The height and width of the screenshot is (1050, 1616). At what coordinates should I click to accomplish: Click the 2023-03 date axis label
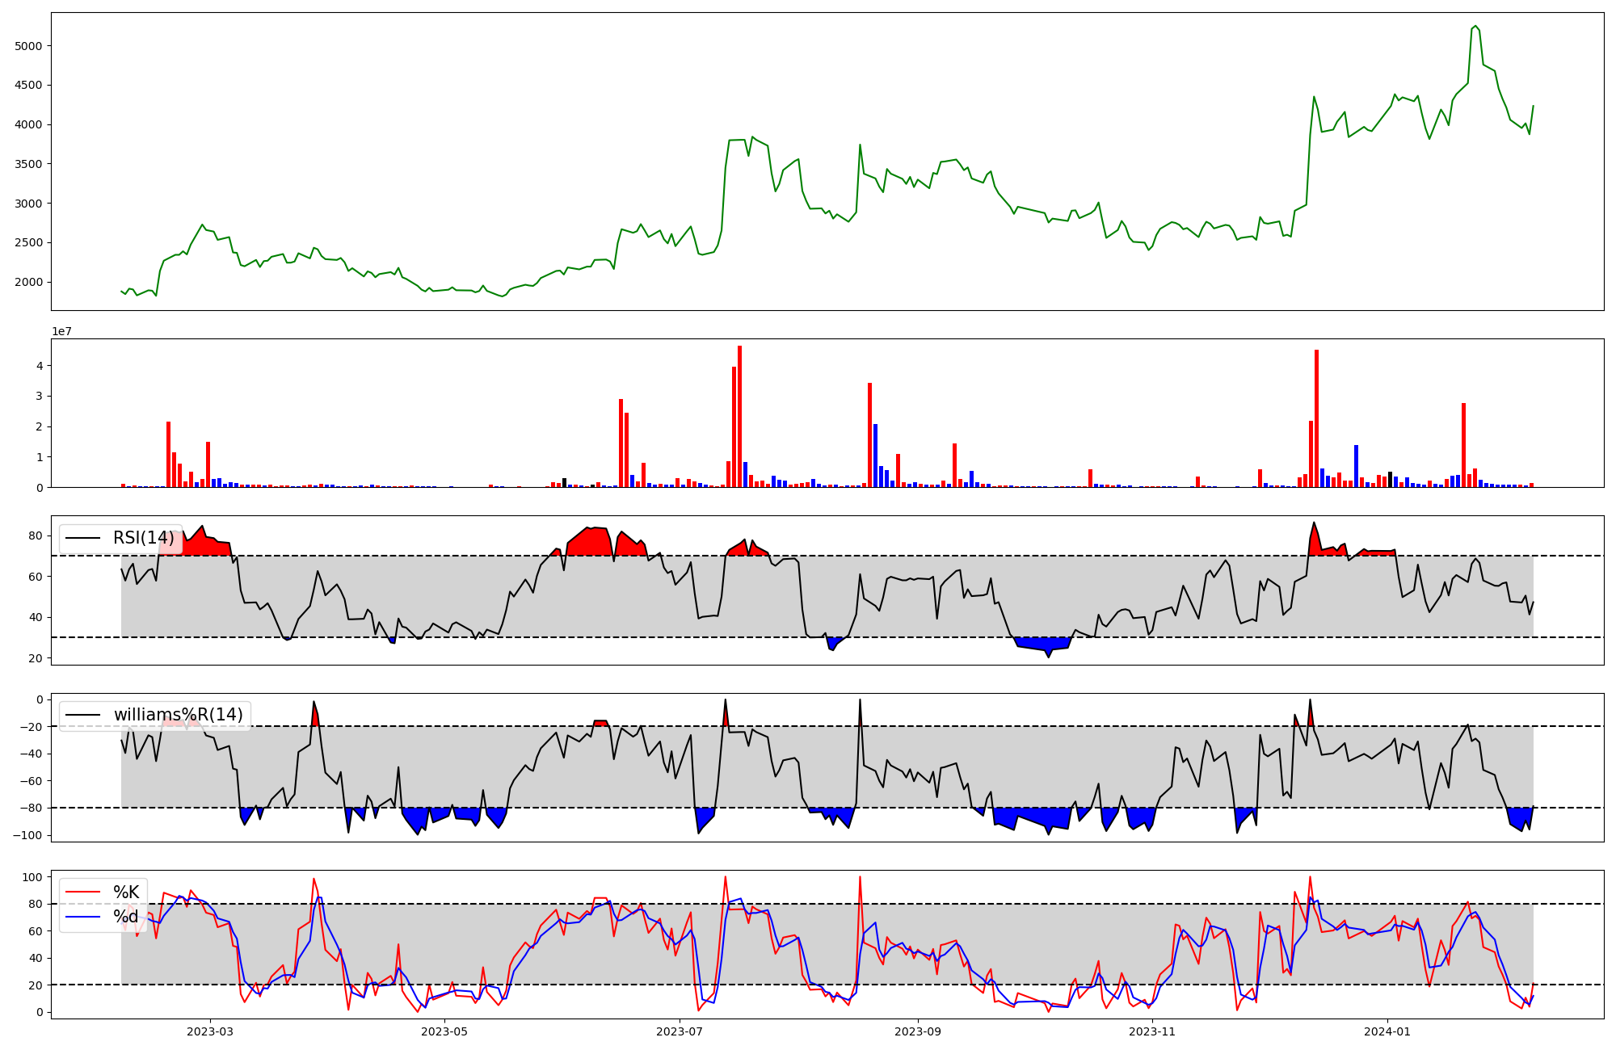pyautogui.click(x=210, y=1031)
